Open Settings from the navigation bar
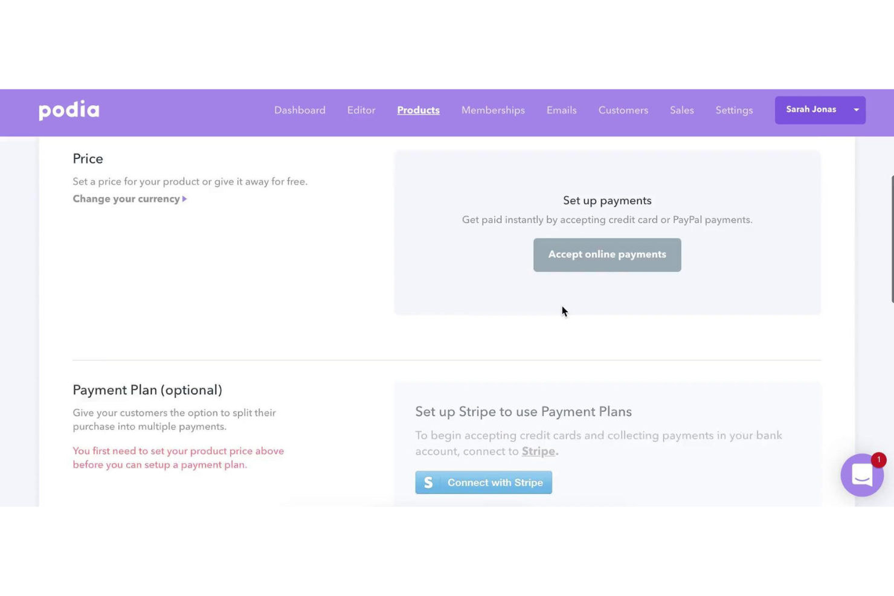 734,110
